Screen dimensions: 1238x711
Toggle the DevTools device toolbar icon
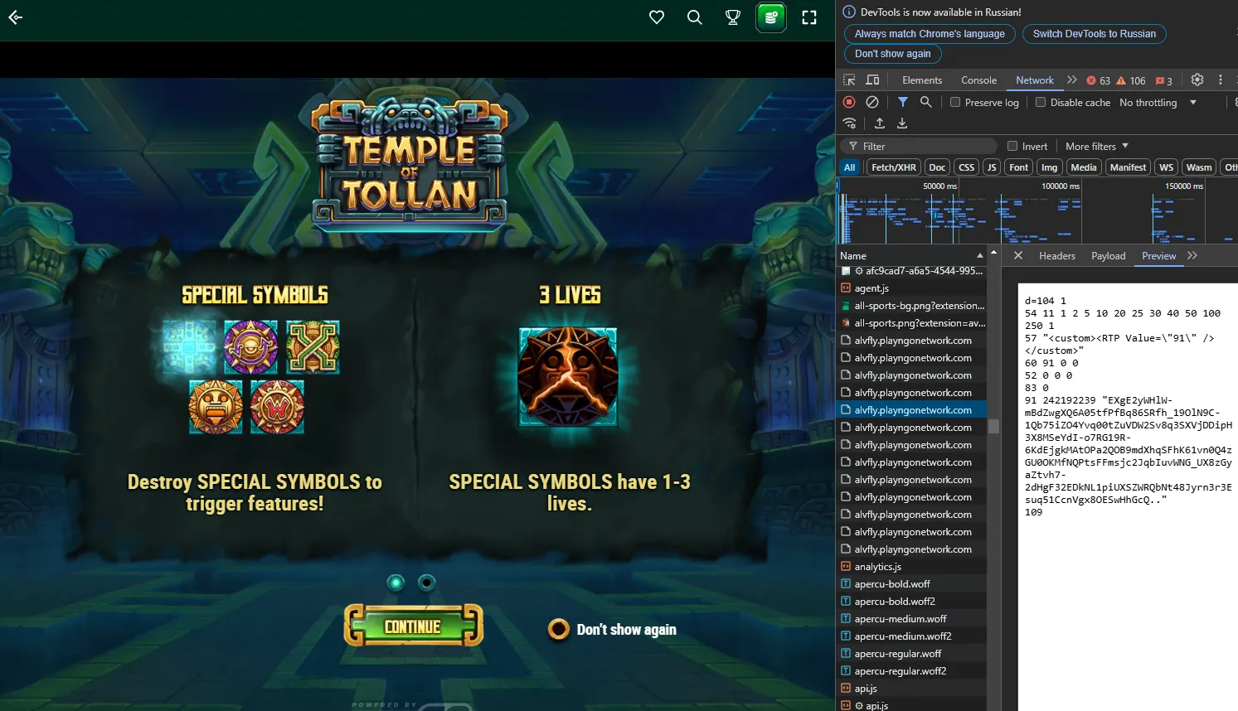(x=872, y=80)
